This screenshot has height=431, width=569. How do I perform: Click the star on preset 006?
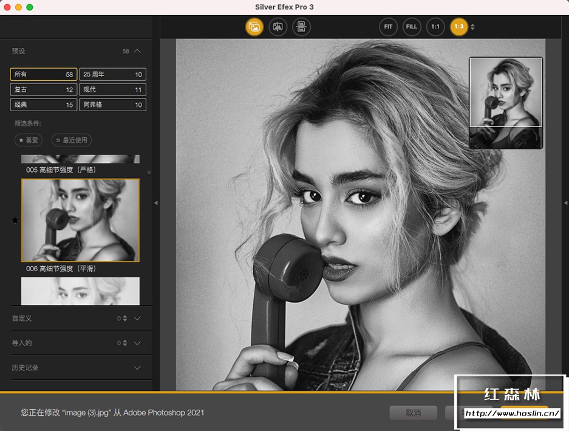point(15,220)
